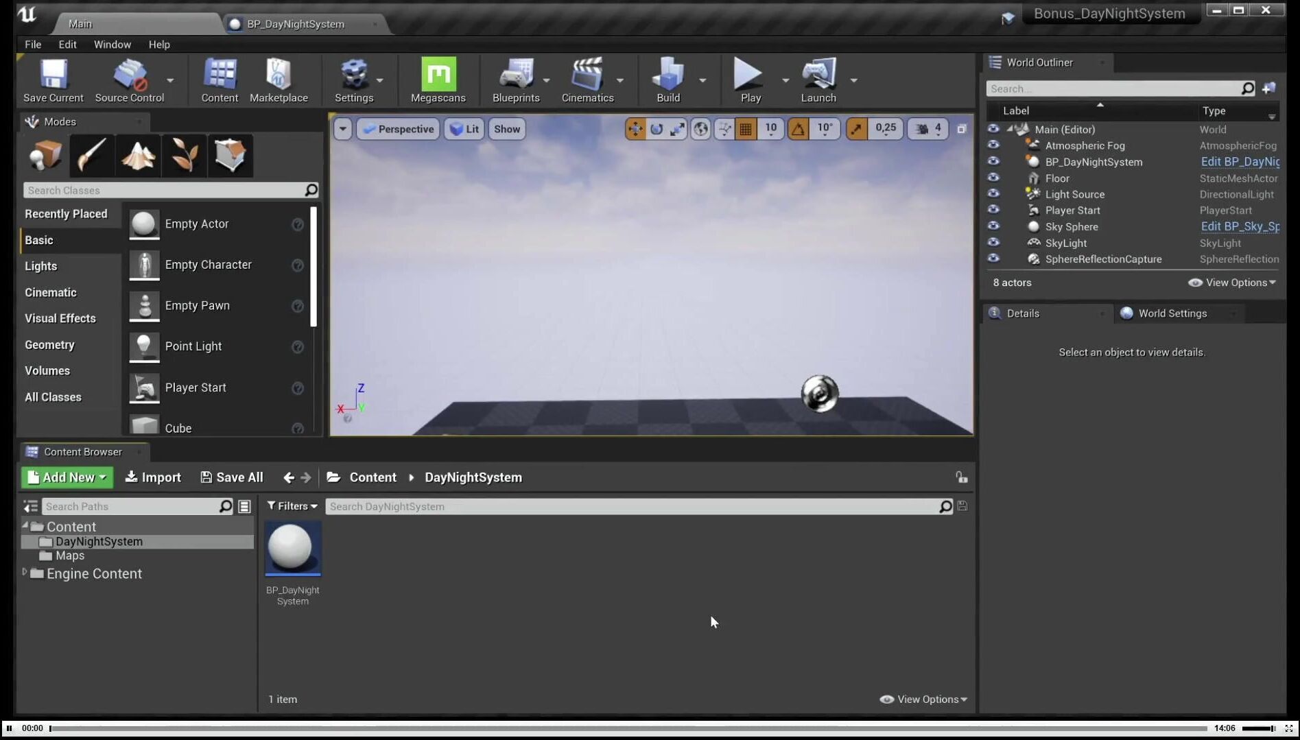Open the Window menu
Image resolution: width=1300 pixels, height=740 pixels.
[112, 45]
